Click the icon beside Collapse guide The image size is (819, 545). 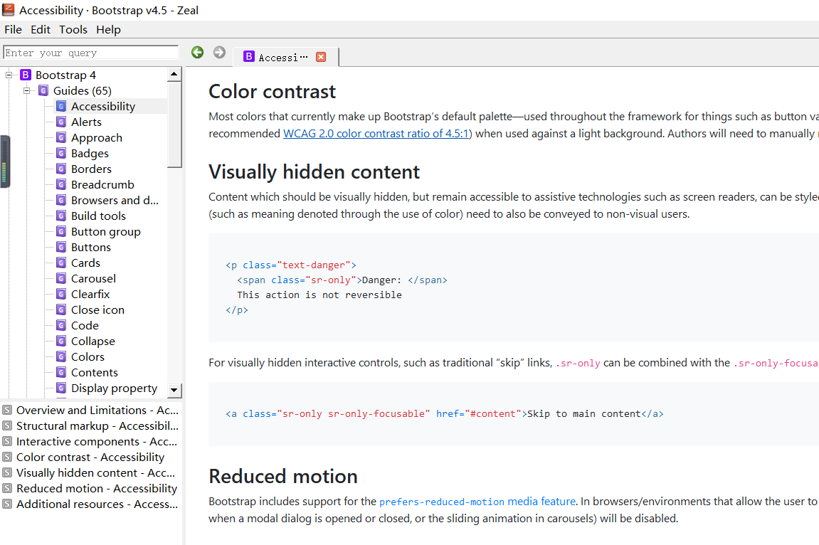click(61, 341)
